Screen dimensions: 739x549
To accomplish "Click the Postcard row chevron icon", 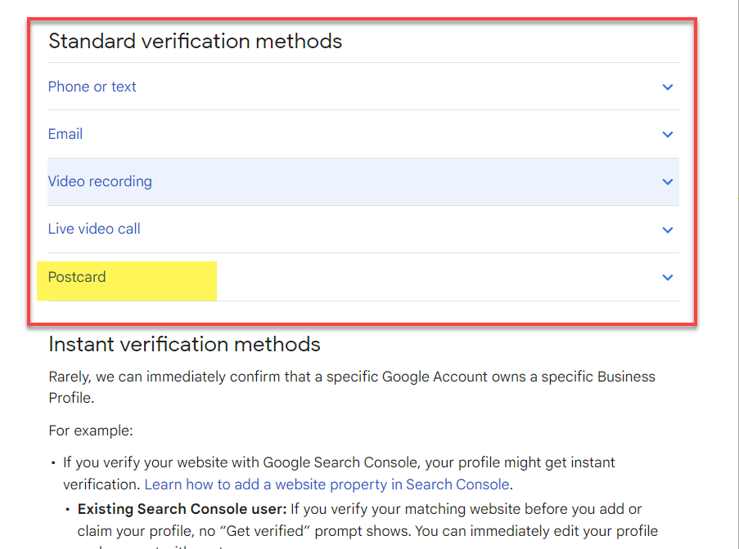I will coord(668,278).
